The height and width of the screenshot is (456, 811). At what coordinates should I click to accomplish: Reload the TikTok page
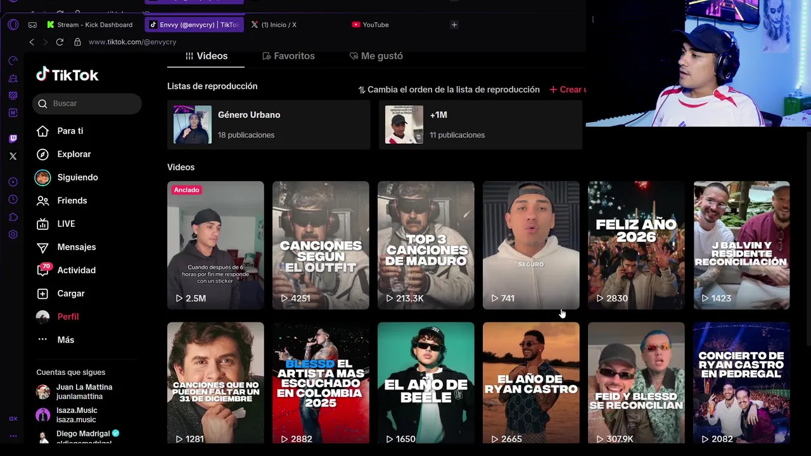[x=60, y=42]
